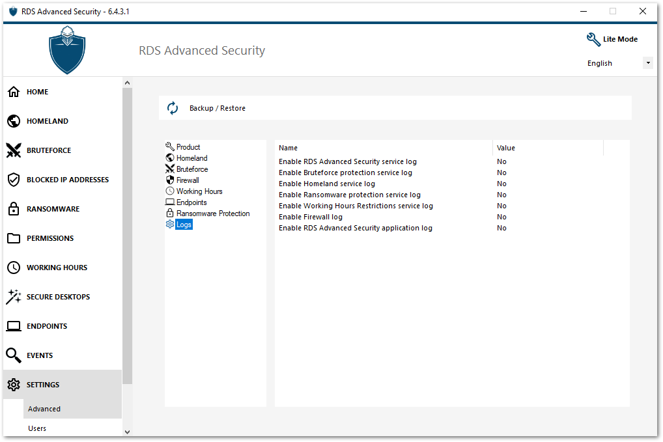Click the Name column header
663x442 pixels.
[x=384, y=148]
